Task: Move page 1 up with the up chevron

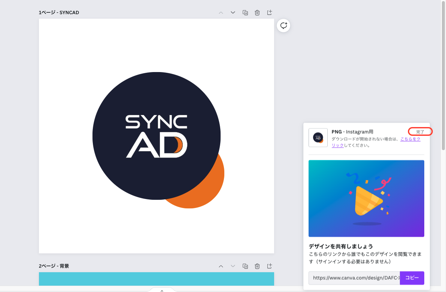Action: click(221, 12)
